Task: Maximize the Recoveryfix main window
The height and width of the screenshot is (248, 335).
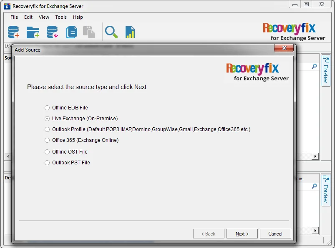Action: (x=306, y=4)
